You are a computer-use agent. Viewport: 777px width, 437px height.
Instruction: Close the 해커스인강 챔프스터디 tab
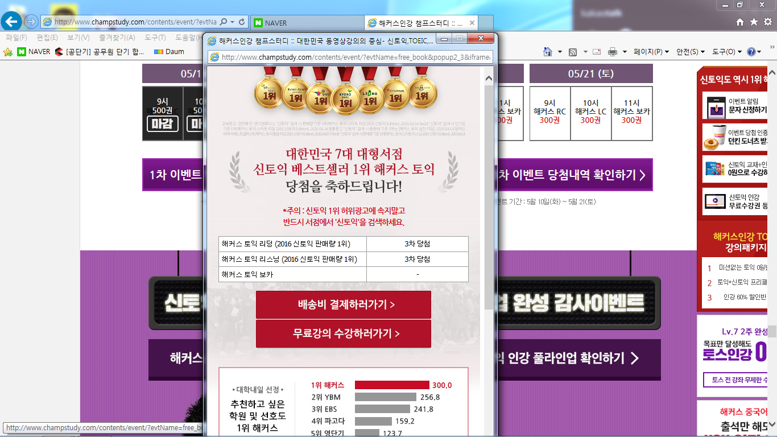[472, 23]
